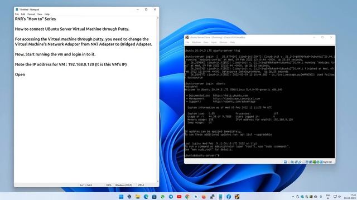Click 'Windows (CRLF)' in Notepad status bar

click(123, 185)
